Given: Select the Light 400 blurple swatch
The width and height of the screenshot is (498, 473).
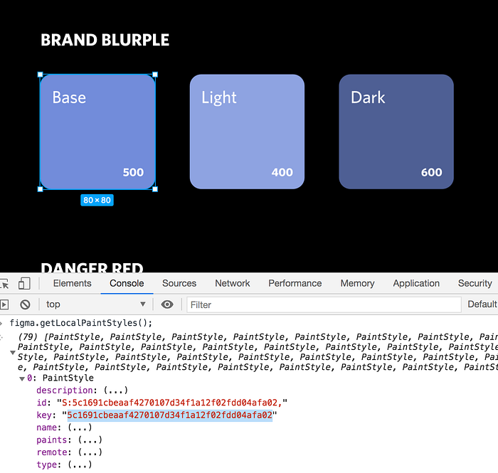Looking at the screenshot, I should click(247, 132).
